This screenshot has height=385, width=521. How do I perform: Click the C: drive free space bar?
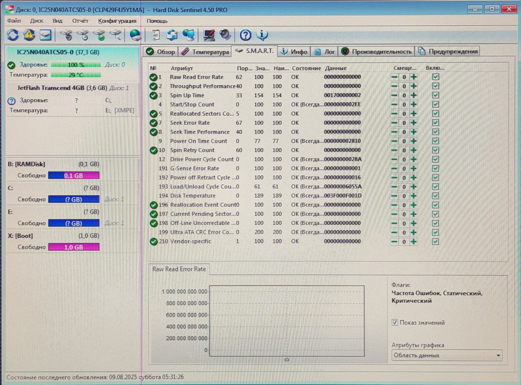(x=74, y=199)
